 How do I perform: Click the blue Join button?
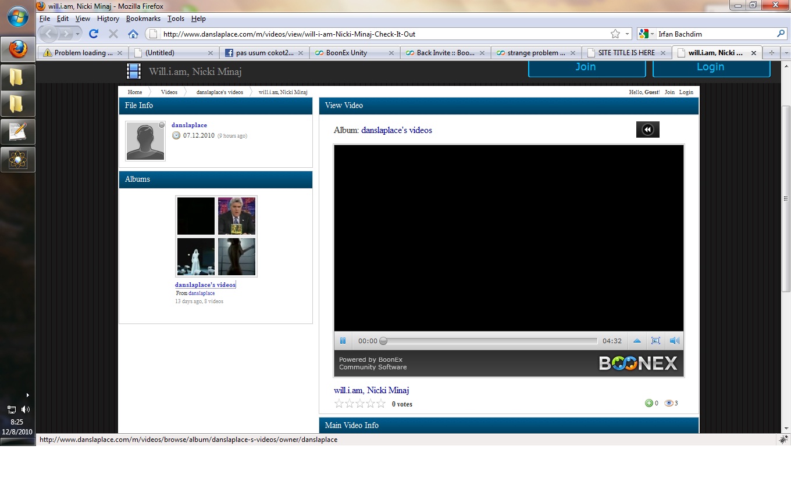pyautogui.click(x=586, y=67)
